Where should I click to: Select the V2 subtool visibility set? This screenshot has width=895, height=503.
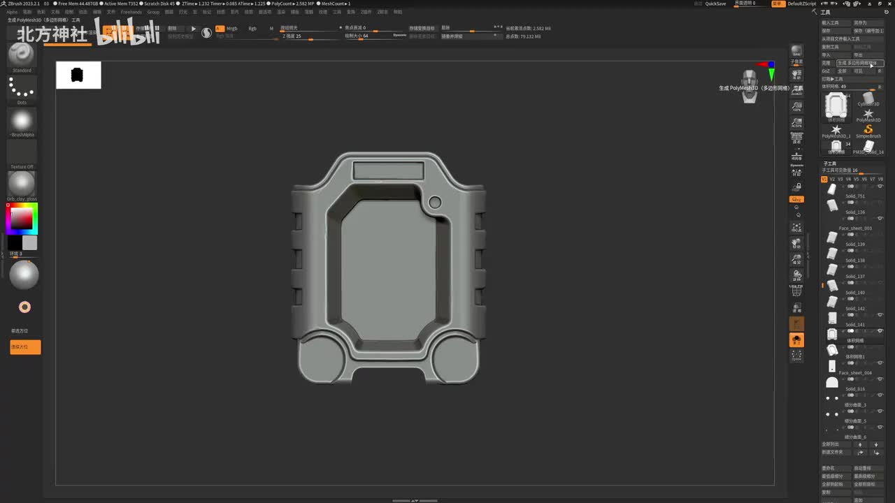(x=832, y=180)
